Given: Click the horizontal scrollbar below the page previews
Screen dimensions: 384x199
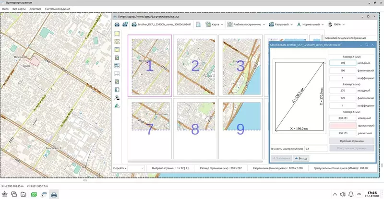Looking at the screenshot, I should pos(195,162).
